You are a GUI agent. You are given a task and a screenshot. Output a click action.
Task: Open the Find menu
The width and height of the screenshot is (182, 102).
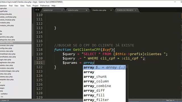pyautogui.click(x=11, y=6)
